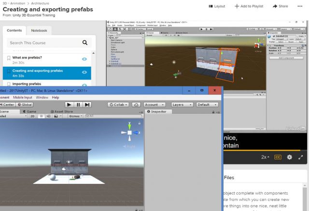Open Unity 3D Essential Training course link

point(34,15)
